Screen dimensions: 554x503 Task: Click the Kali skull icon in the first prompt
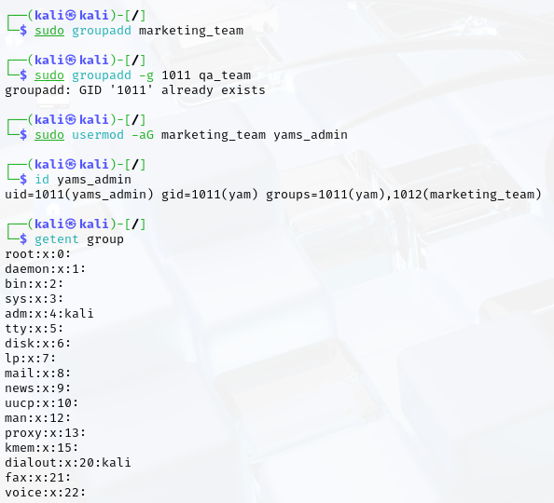(71, 15)
